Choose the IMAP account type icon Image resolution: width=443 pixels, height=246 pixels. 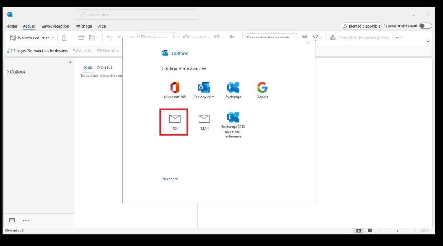point(204,119)
